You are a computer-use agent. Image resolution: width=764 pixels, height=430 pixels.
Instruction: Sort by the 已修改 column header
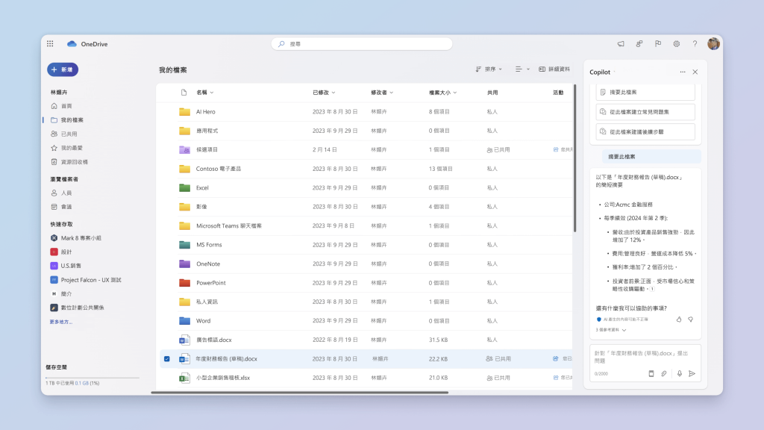pos(324,93)
